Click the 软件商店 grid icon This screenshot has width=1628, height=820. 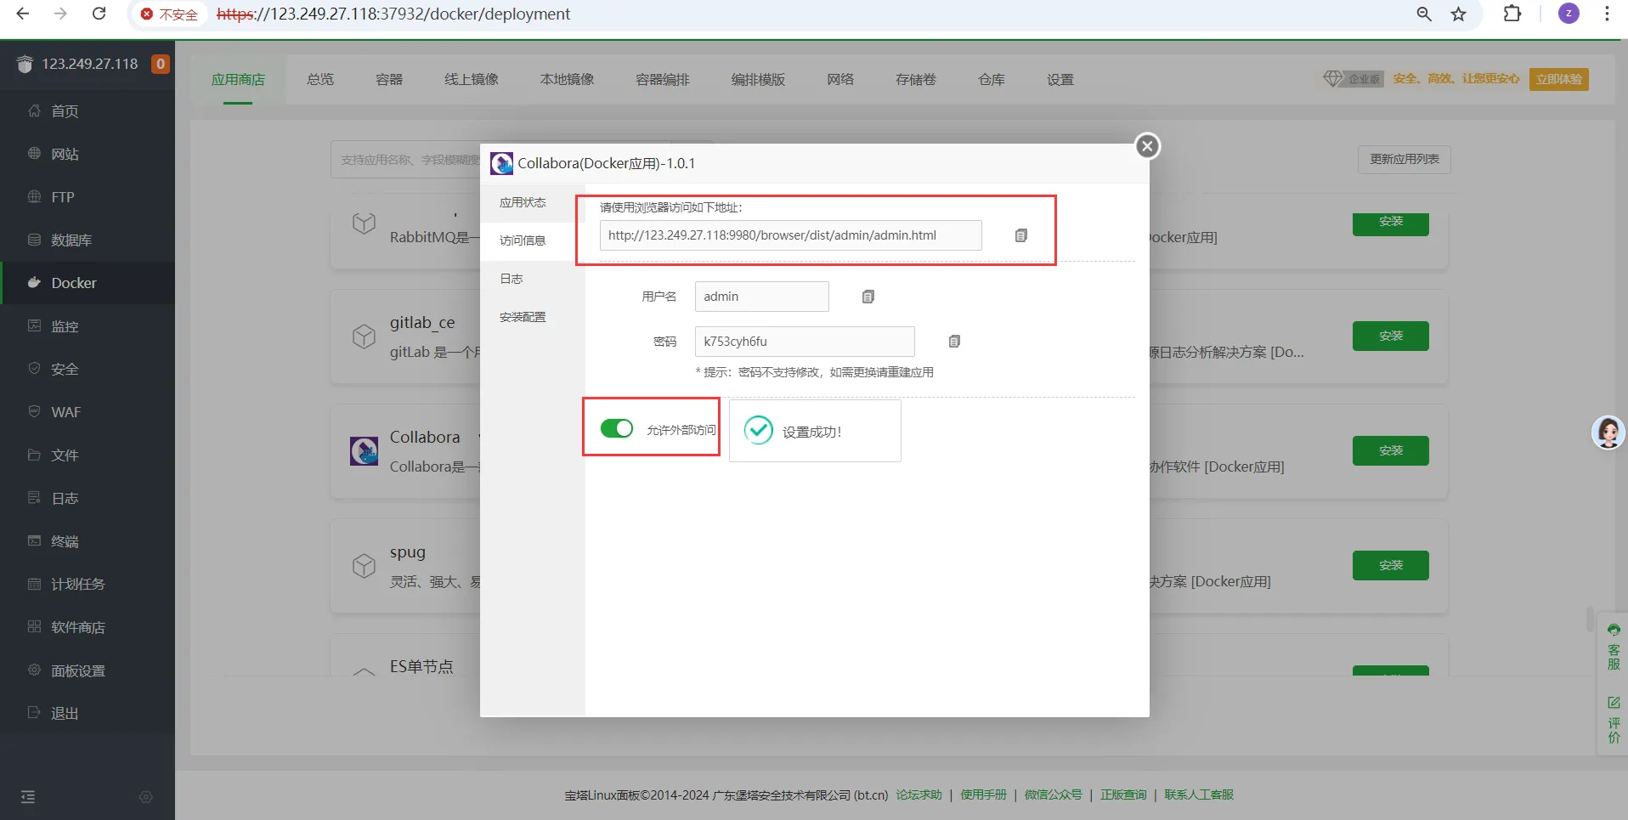tap(34, 626)
